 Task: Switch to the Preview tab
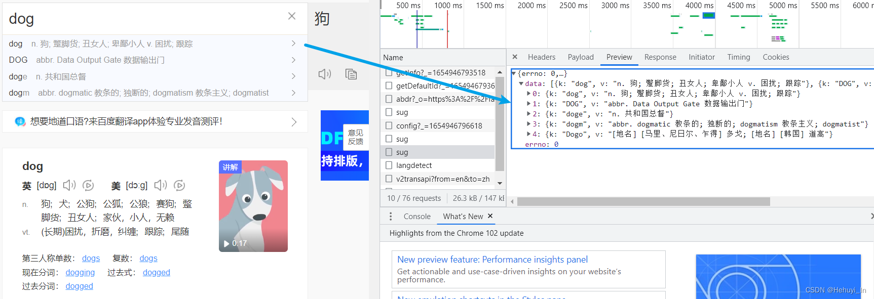619,57
